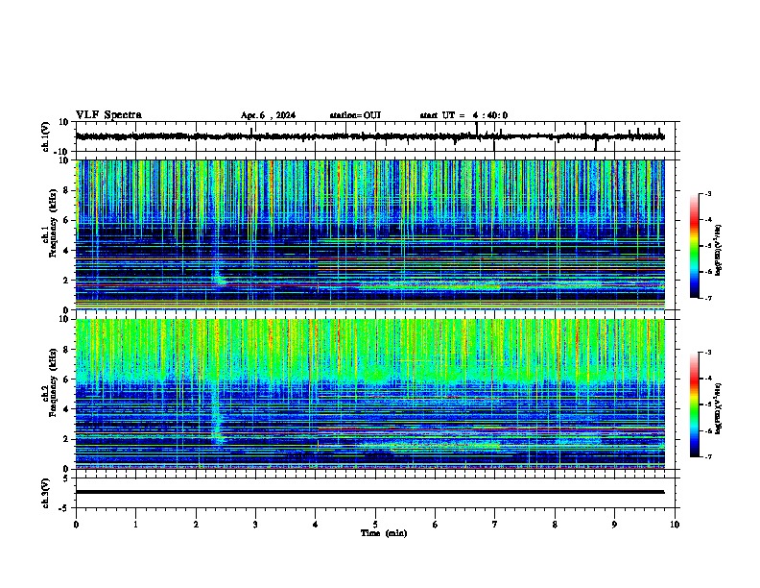Screen dimensions: 760x588
Task: Click the time axis tick label "2"
Action: [196, 525]
